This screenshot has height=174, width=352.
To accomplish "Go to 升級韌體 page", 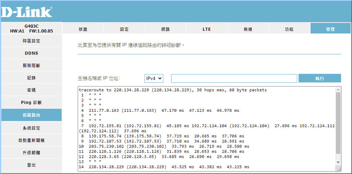I will [32, 153].
